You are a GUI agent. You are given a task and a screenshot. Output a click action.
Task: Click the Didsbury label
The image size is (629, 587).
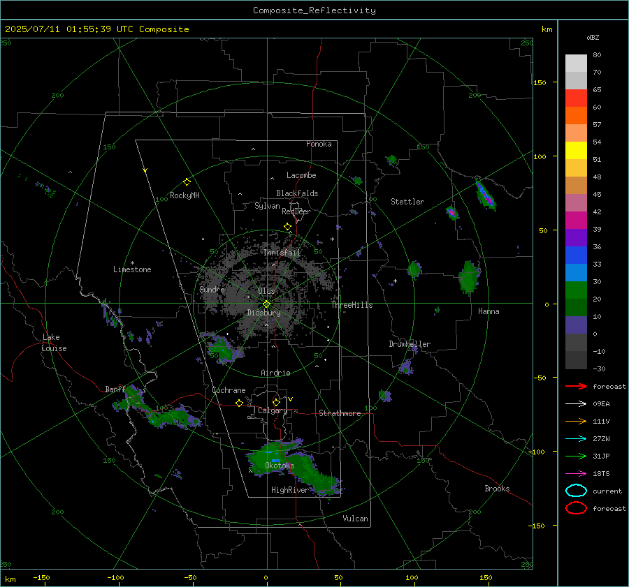[x=263, y=313]
